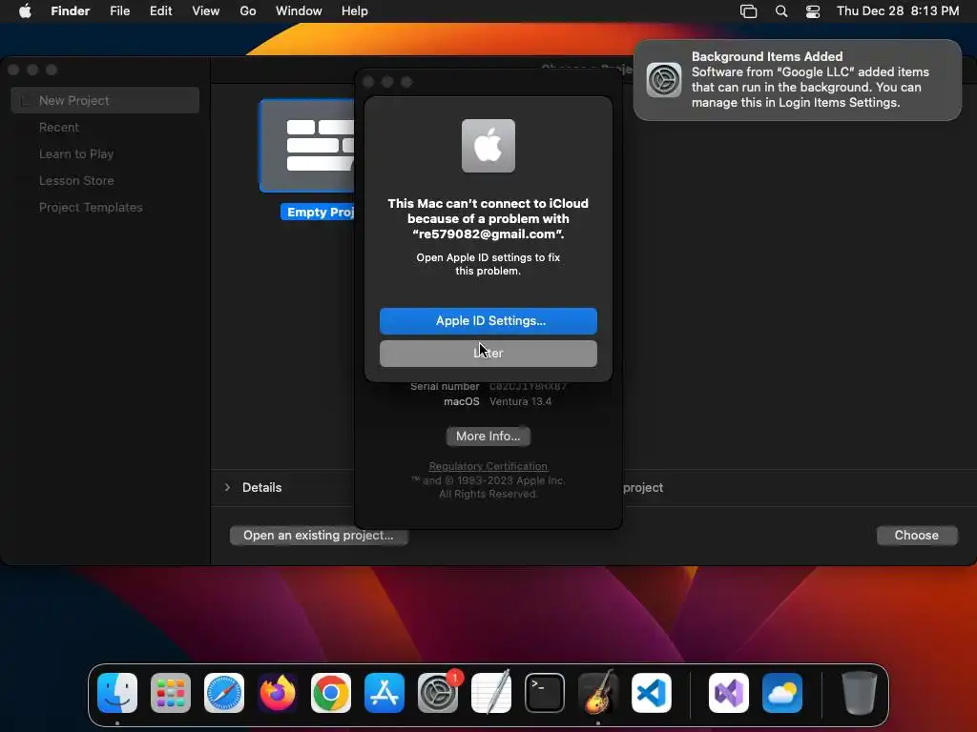Select Lesson Store in GarageBand sidebar

(x=76, y=180)
